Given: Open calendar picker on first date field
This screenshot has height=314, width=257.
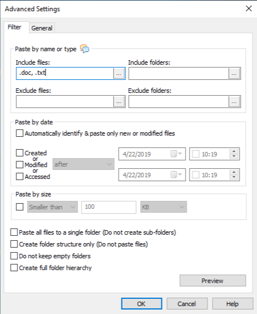Looking at the screenshot, I should tap(176, 154).
